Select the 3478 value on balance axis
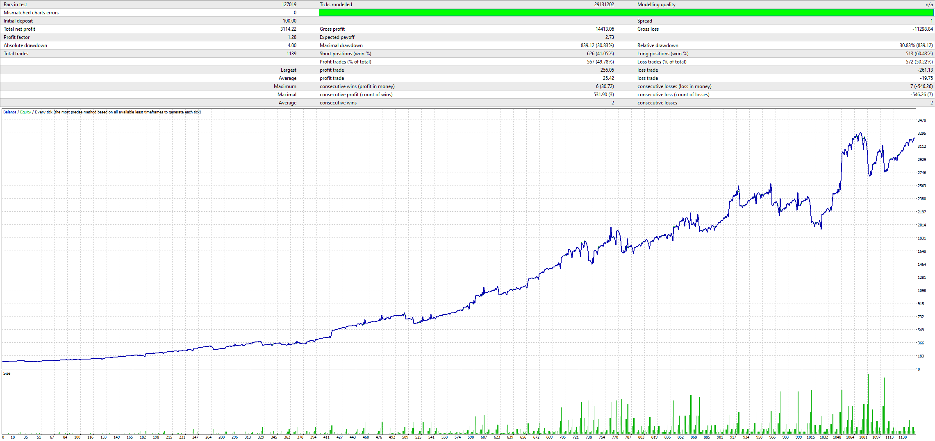 pyautogui.click(x=922, y=120)
